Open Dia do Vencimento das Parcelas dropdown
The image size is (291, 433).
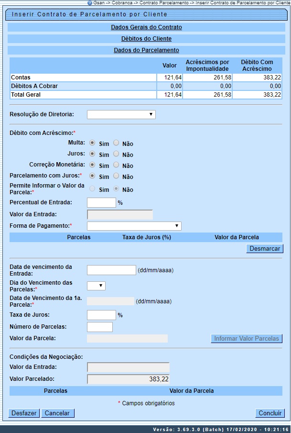pyautogui.click(x=96, y=286)
